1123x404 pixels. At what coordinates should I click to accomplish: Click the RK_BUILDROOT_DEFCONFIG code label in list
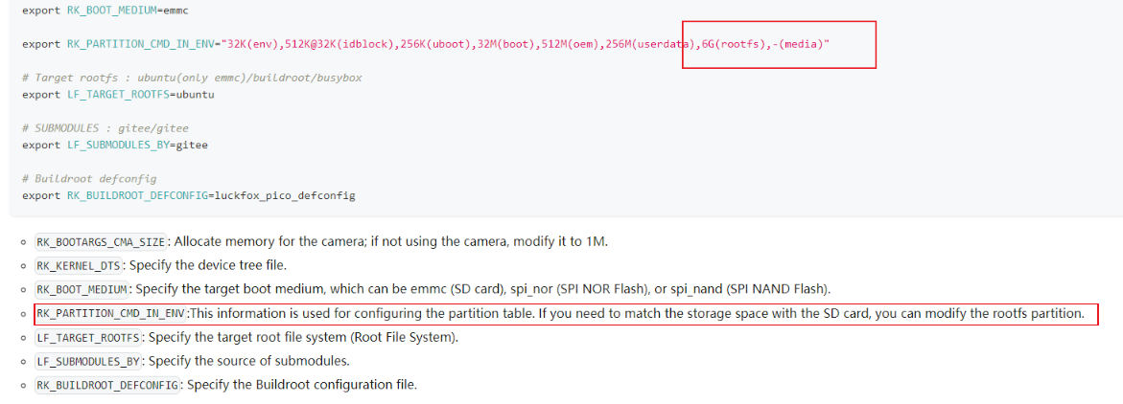107,385
